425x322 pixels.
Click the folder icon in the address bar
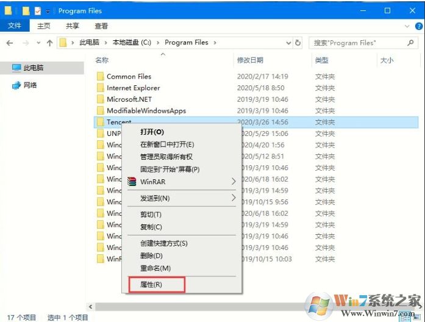pos(63,43)
